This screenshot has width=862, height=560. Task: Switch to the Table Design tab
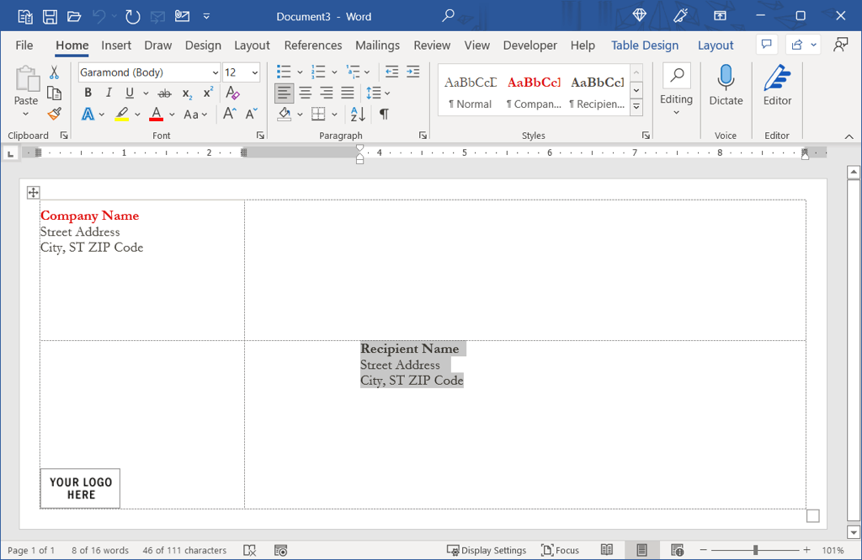pyautogui.click(x=645, y=45)
